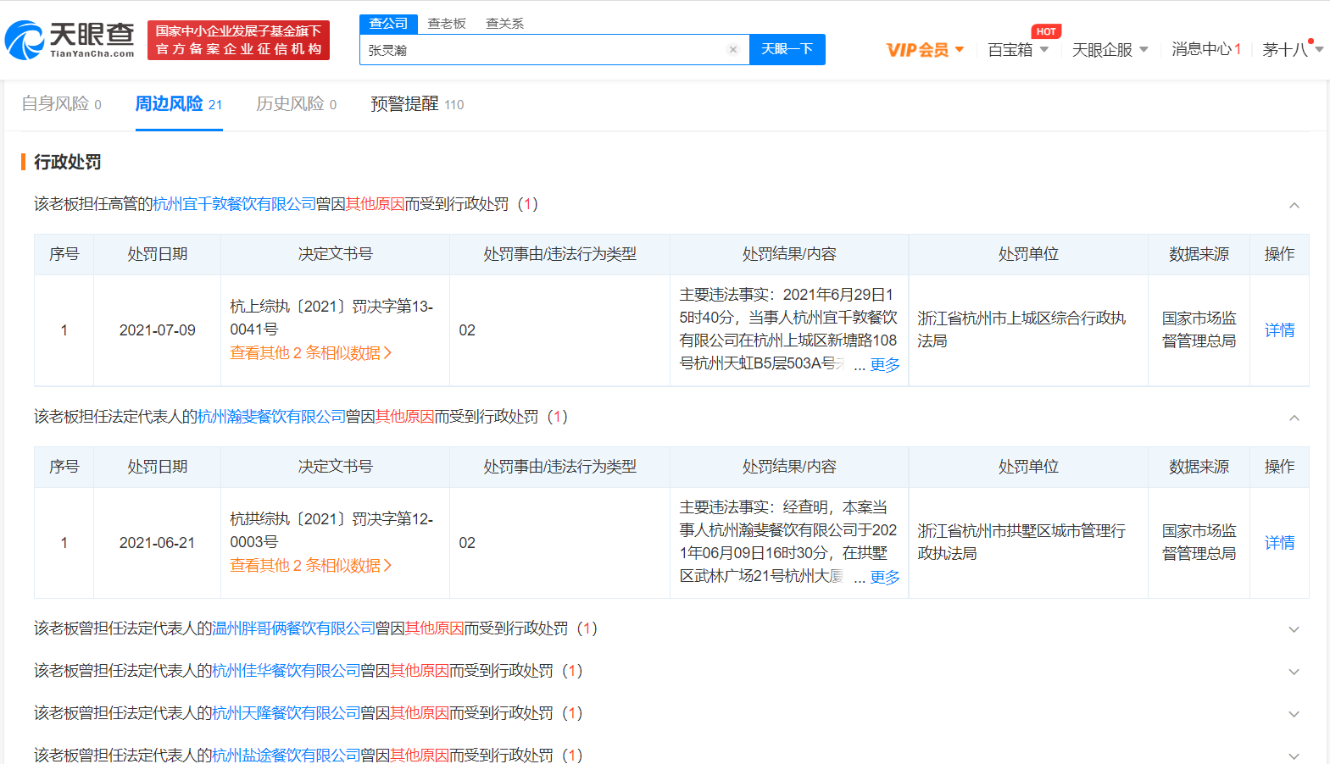Click the 2021-07-09 penalty date cell
The image size is (1330, 764).
(157, 330)
